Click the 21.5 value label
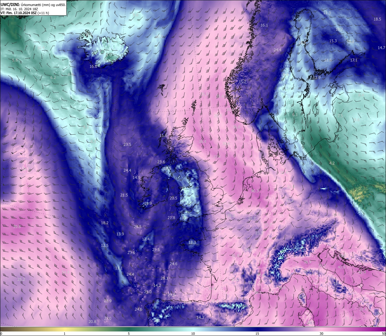The image size is (386, 336). pyautogui.click(x=124, y=195)
